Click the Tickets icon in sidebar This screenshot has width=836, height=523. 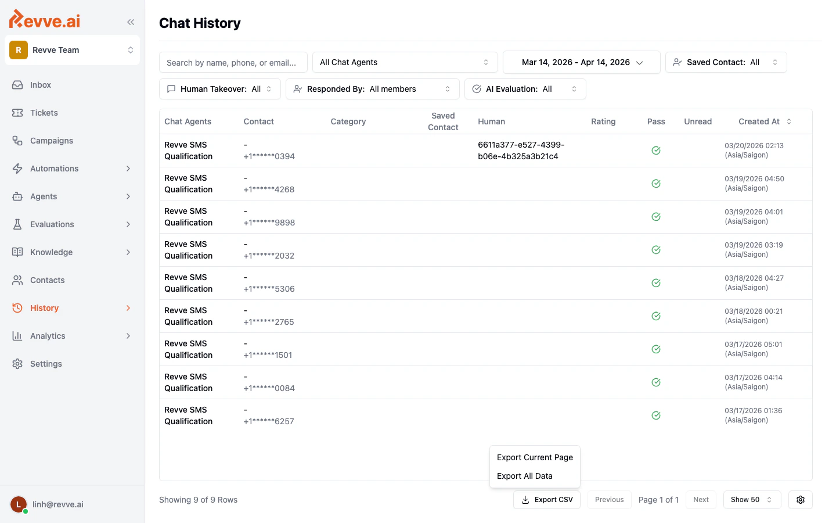pos(17,113)
